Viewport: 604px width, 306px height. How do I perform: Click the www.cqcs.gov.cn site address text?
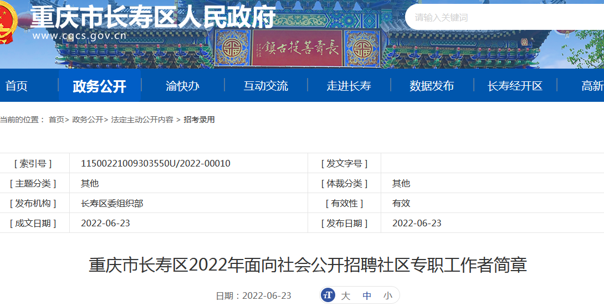pyautogui.click(x=79, y=37)
